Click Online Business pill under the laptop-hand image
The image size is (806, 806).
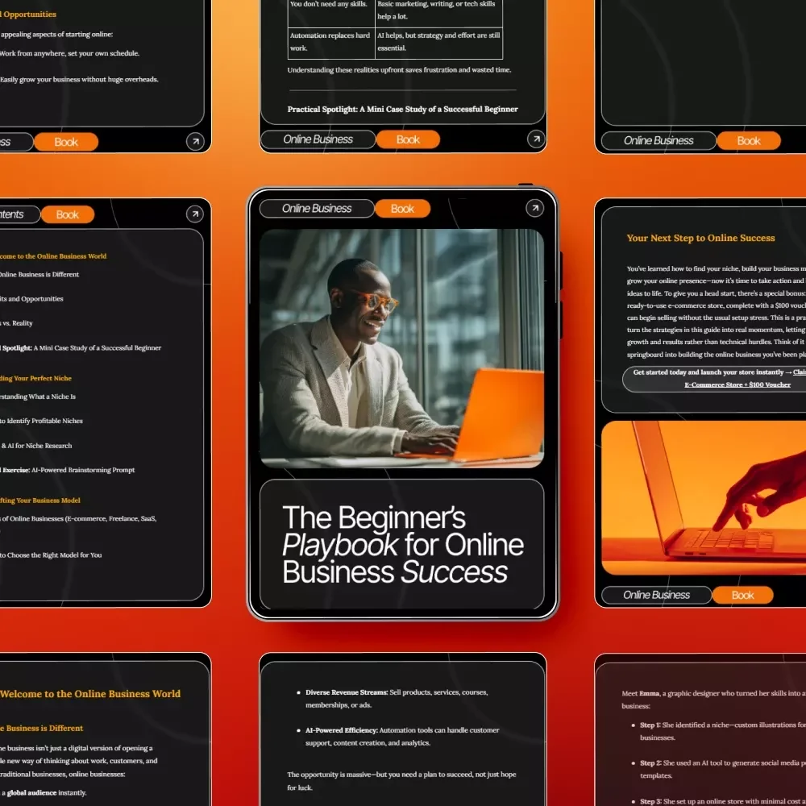coord(656,596)
